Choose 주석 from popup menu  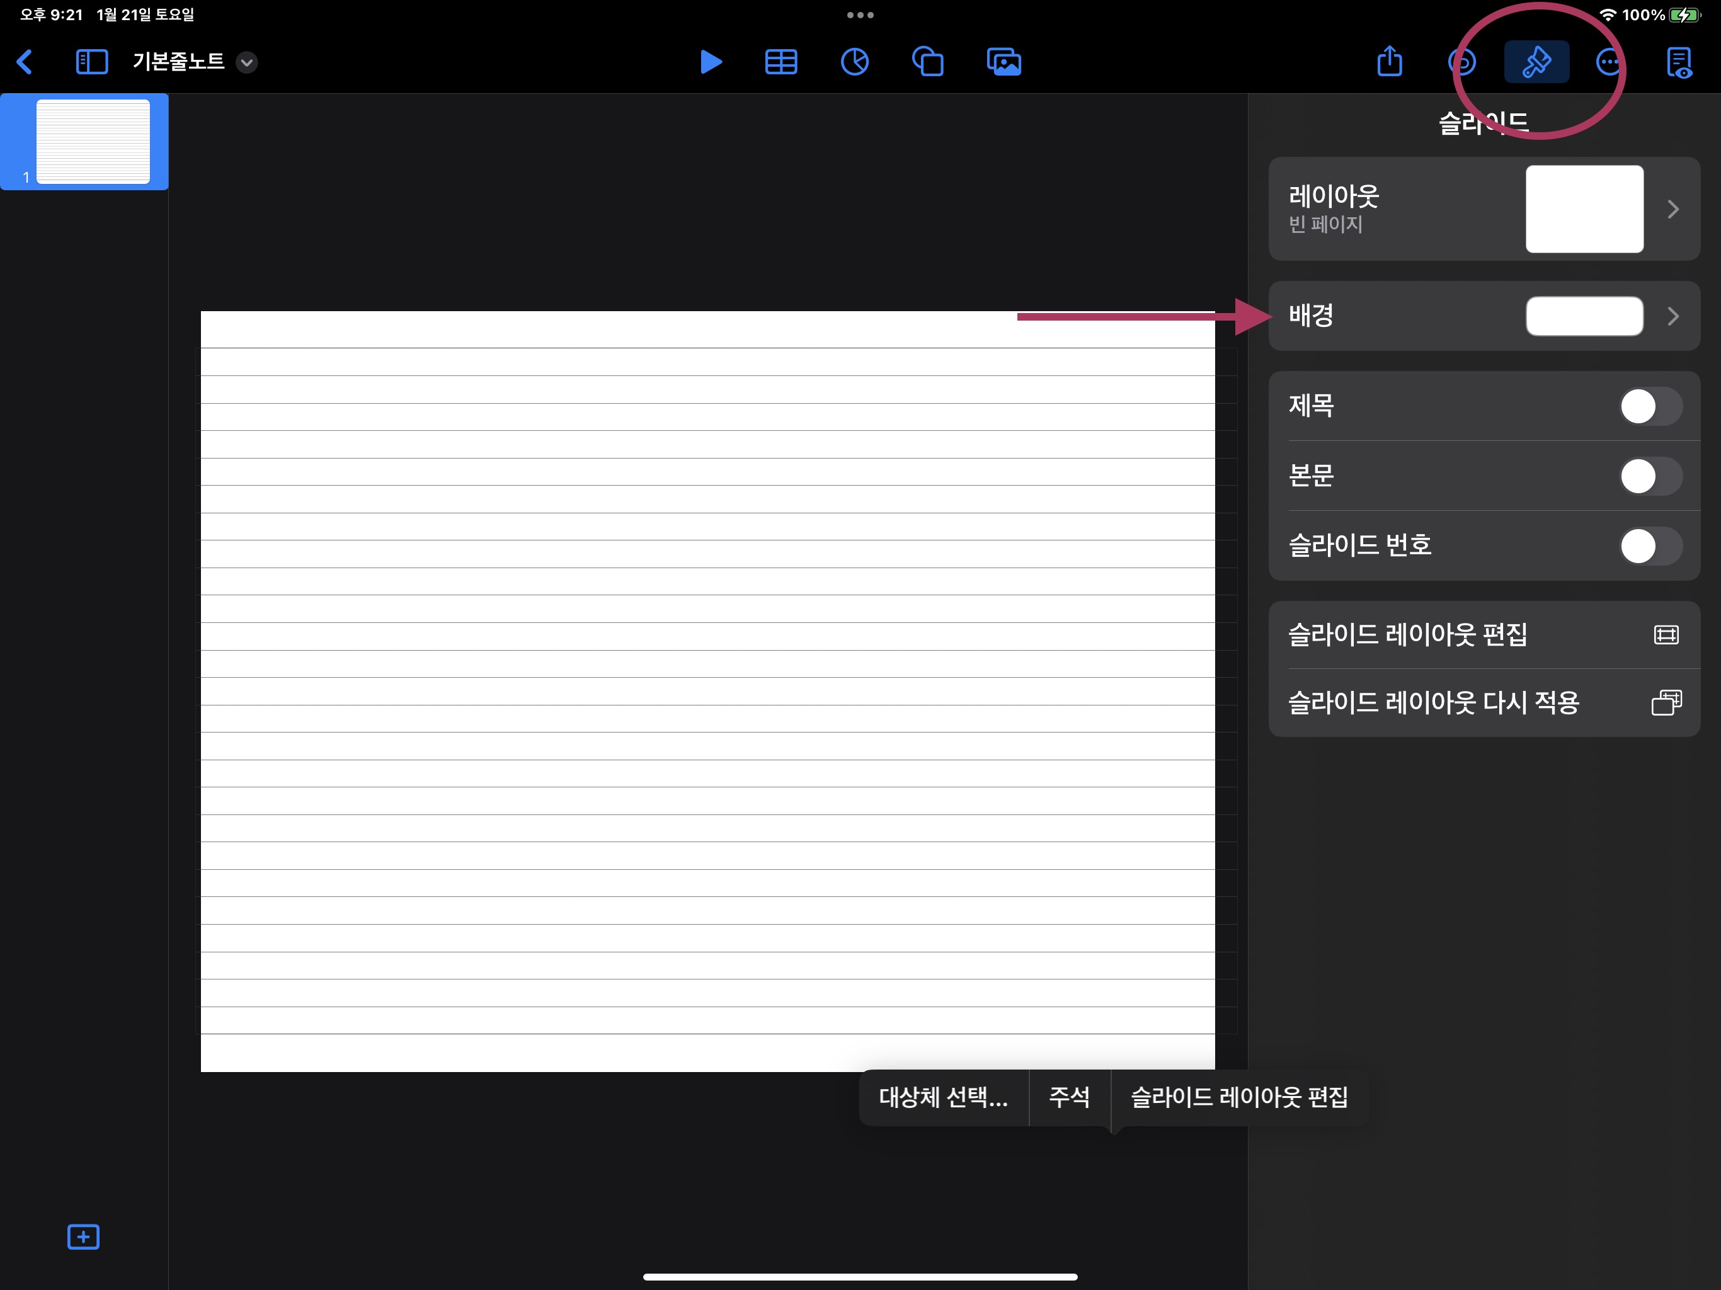pyautogui.click(x=1069, y=1097)
